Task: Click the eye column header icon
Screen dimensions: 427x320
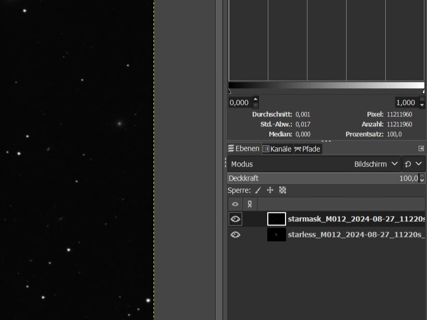Action: (x=235, y=204)
